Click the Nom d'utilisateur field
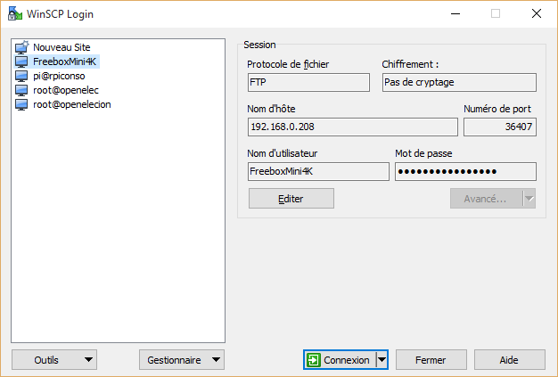Screen dimensions: 558x377 point(318,171)
